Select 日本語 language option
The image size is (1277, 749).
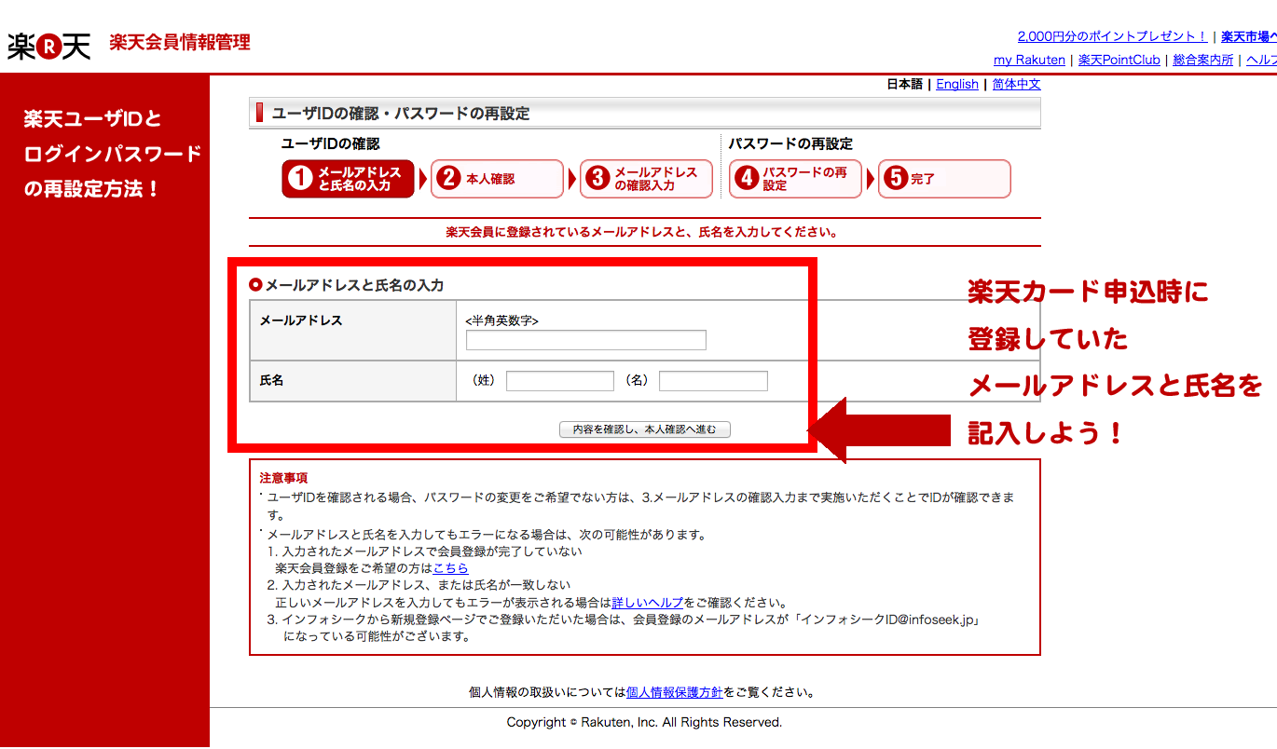coord(904,84)
